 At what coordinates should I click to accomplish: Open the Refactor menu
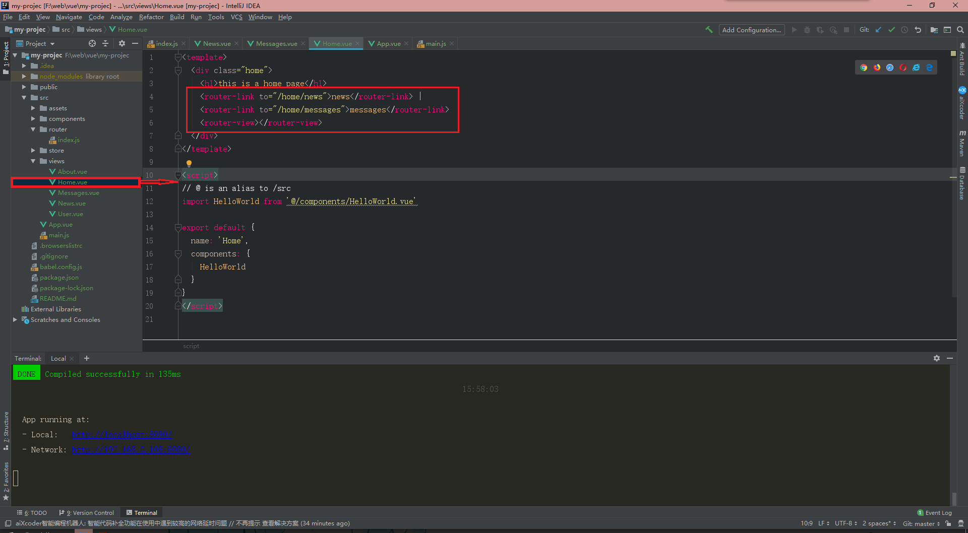[x=151, y=17]
